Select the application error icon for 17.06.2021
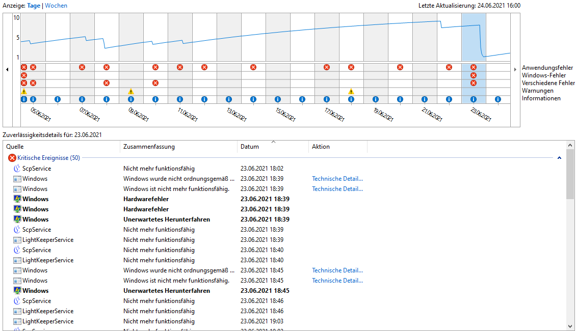Viewport: 577px width, 331px height. (327, 67)
